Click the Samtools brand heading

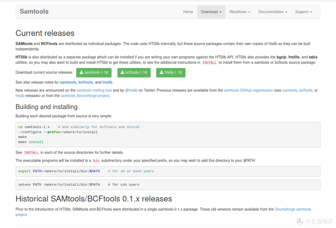pyautogui.click(x=34, y=11)
